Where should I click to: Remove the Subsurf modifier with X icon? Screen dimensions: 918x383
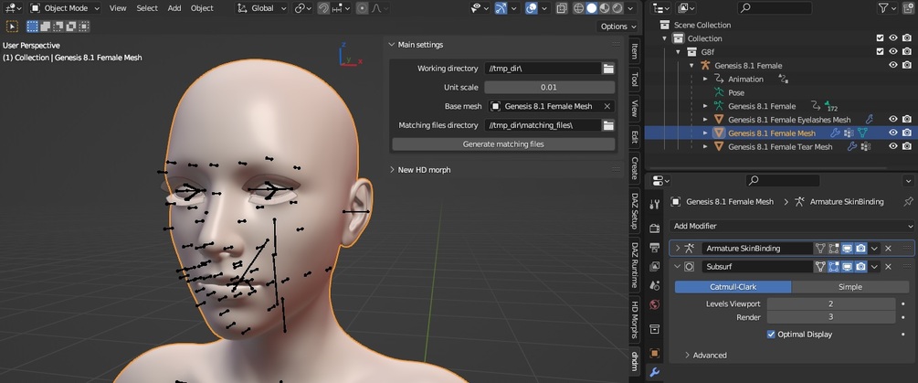click(x=888, y=267)
